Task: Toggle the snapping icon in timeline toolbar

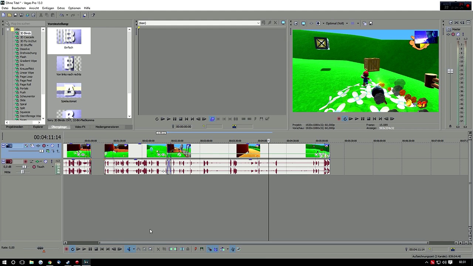Action: [x=210, y=249]
